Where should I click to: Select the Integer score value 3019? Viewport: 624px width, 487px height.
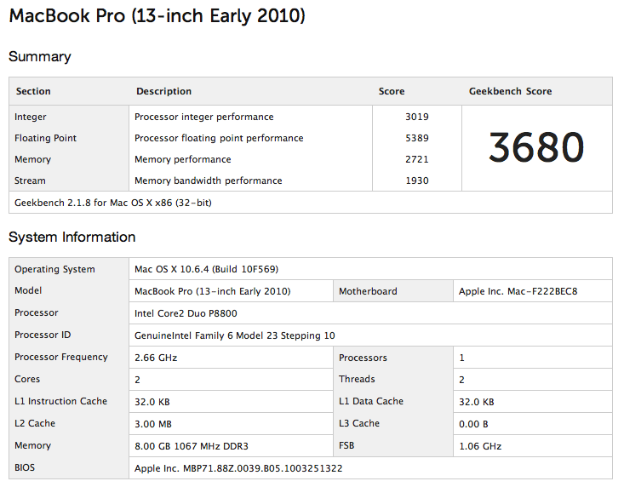coord(417,117)
